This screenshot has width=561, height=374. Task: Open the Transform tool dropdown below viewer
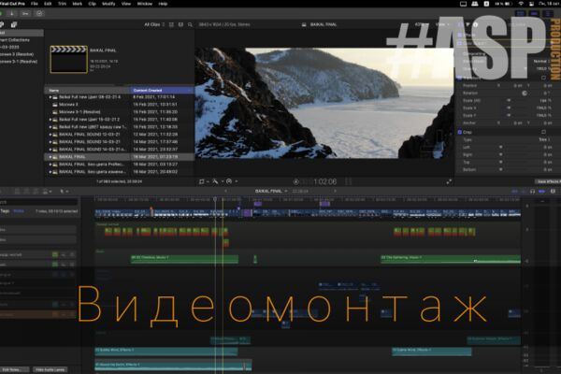pos(204,181)
